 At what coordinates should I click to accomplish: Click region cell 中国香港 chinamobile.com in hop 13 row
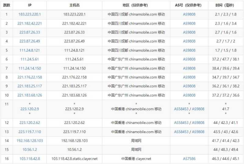click(x=136, y=132)
